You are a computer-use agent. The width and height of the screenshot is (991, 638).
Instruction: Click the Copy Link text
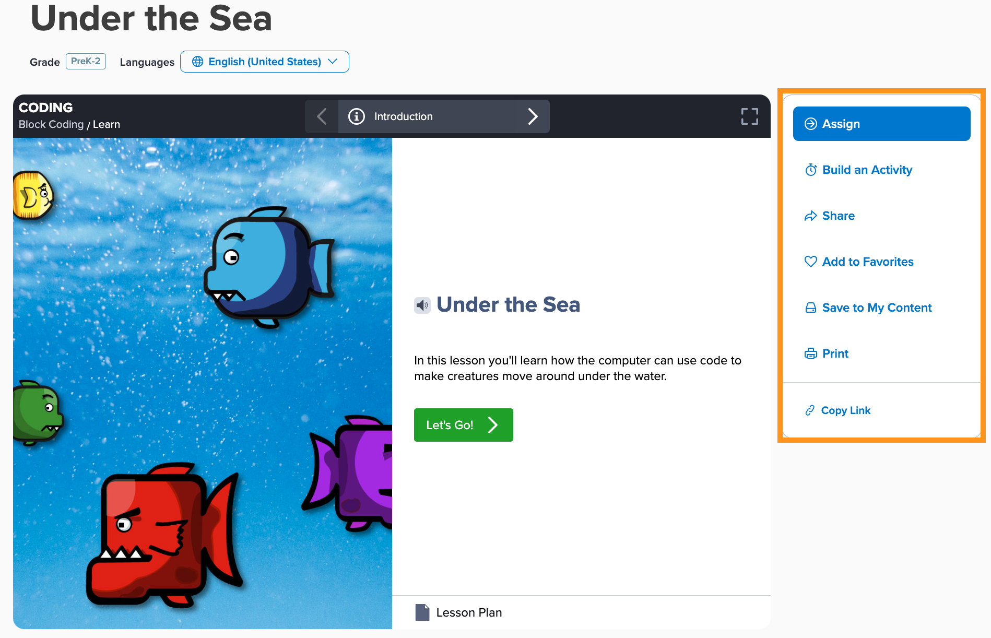click(845, 410)
